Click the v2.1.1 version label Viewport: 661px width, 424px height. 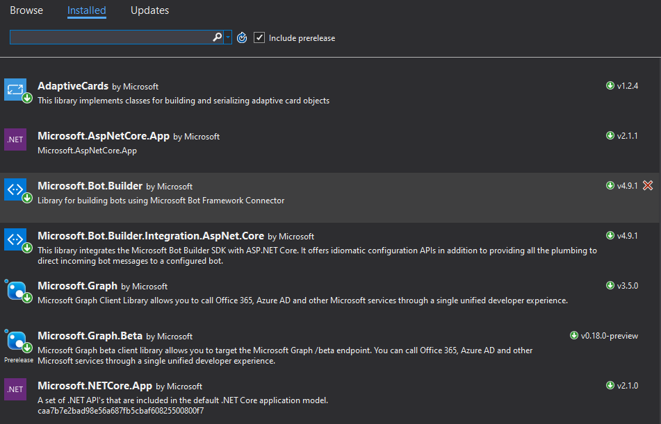tap(628, 136)
